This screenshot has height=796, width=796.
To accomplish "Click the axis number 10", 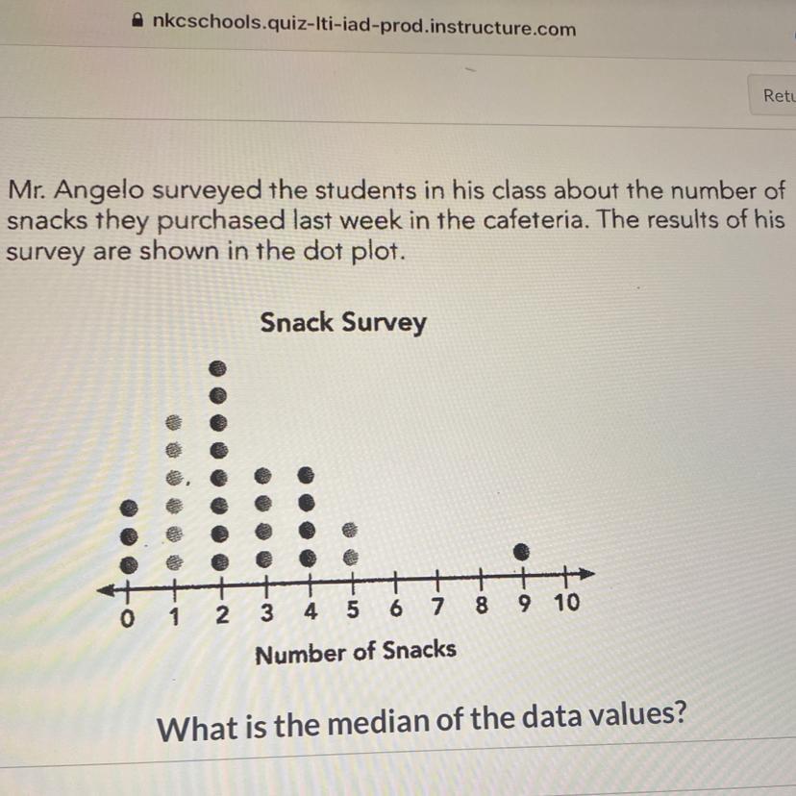I will pos(567,605).
